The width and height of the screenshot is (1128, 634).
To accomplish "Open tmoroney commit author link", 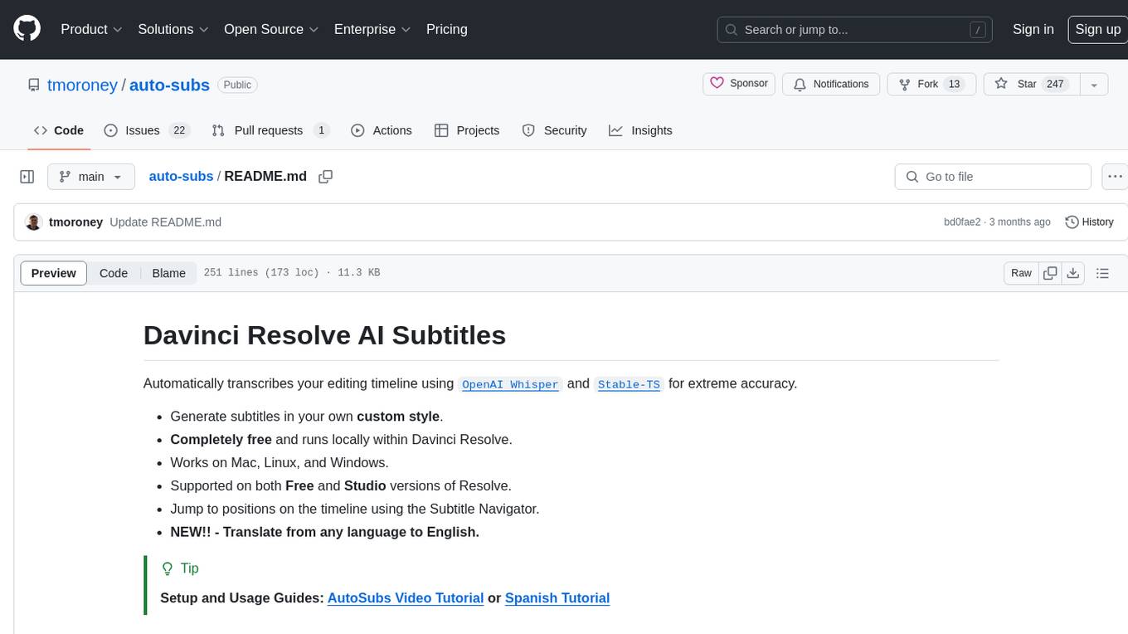I will coord(75,222).
